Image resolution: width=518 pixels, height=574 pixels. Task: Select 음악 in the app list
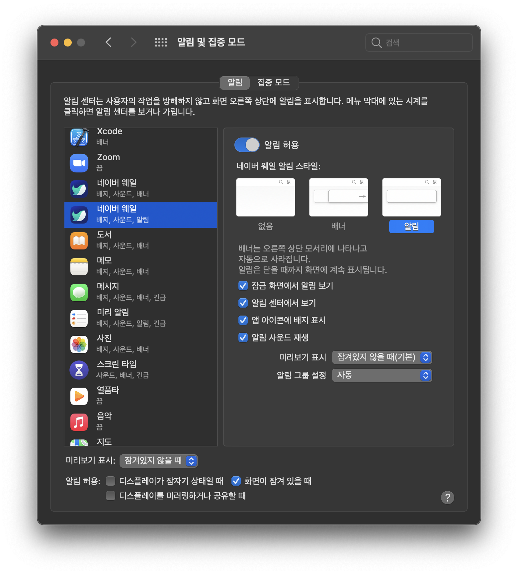[141, 422]
